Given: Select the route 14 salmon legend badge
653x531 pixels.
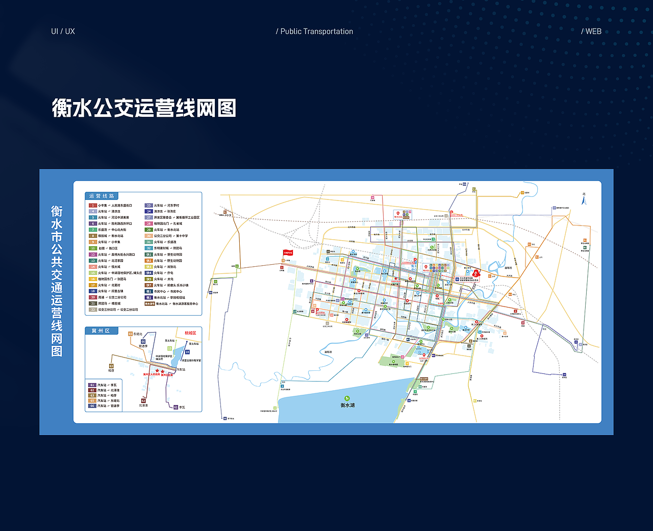Looking at the screenshot, I should coord(93,267).
